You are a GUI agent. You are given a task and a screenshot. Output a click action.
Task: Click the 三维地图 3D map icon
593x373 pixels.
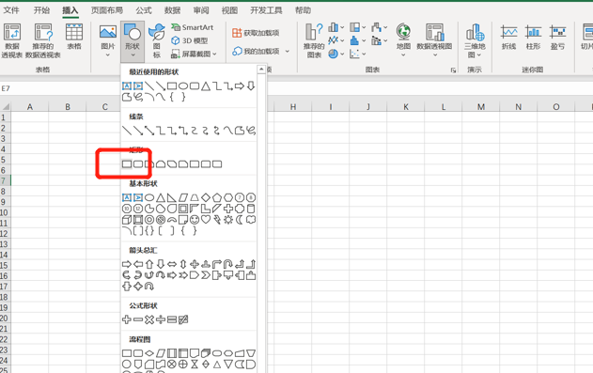(475, 40)
